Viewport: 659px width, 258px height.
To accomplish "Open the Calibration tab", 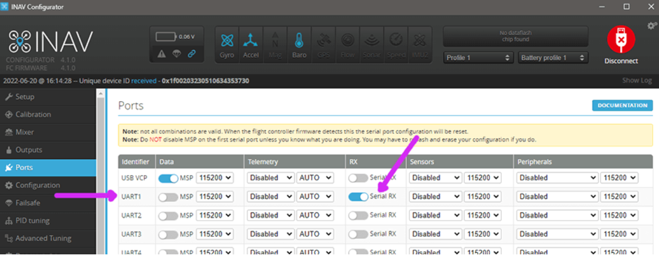I will pyautogui.click(x=48, y=114).
